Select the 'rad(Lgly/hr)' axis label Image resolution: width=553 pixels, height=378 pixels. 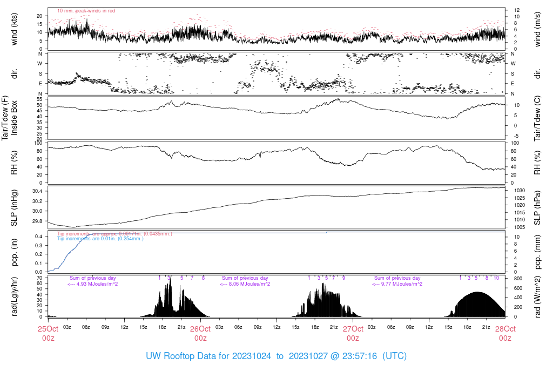click(15, 296)
